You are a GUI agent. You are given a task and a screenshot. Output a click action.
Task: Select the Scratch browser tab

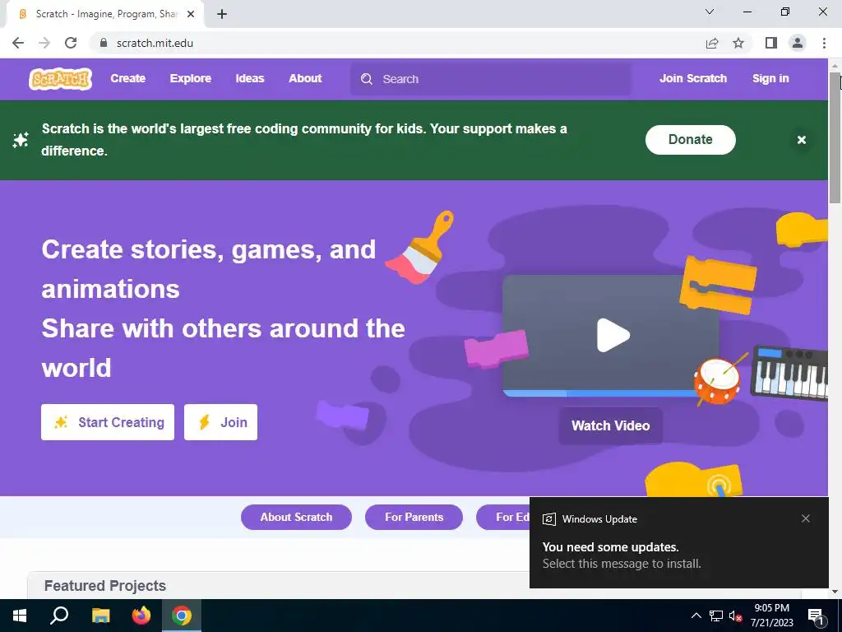106,14
